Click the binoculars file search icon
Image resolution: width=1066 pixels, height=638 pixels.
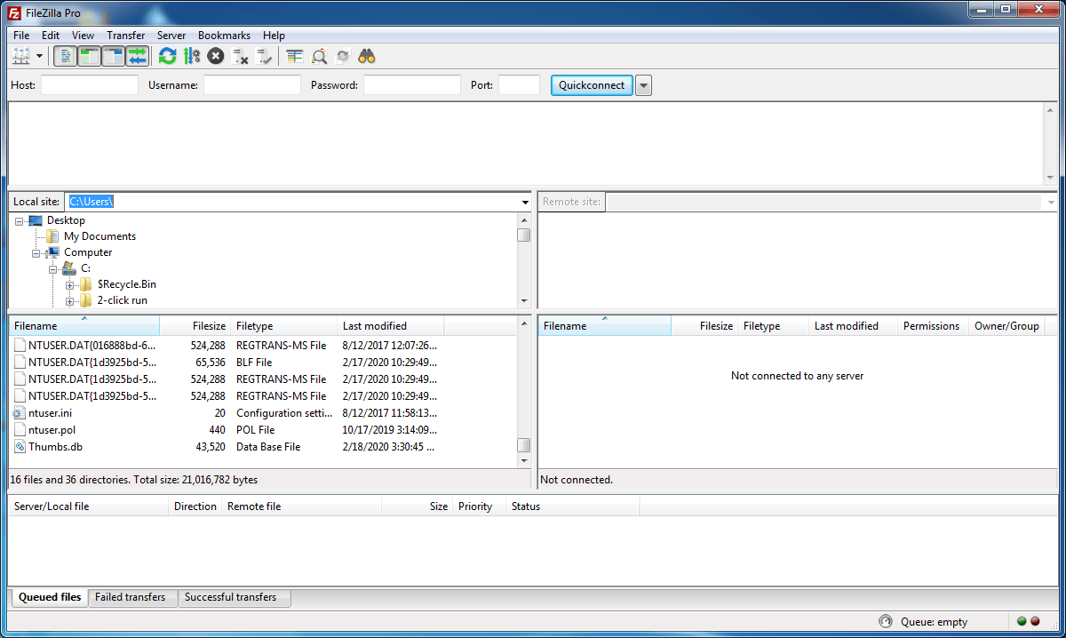tap(367, 57)
